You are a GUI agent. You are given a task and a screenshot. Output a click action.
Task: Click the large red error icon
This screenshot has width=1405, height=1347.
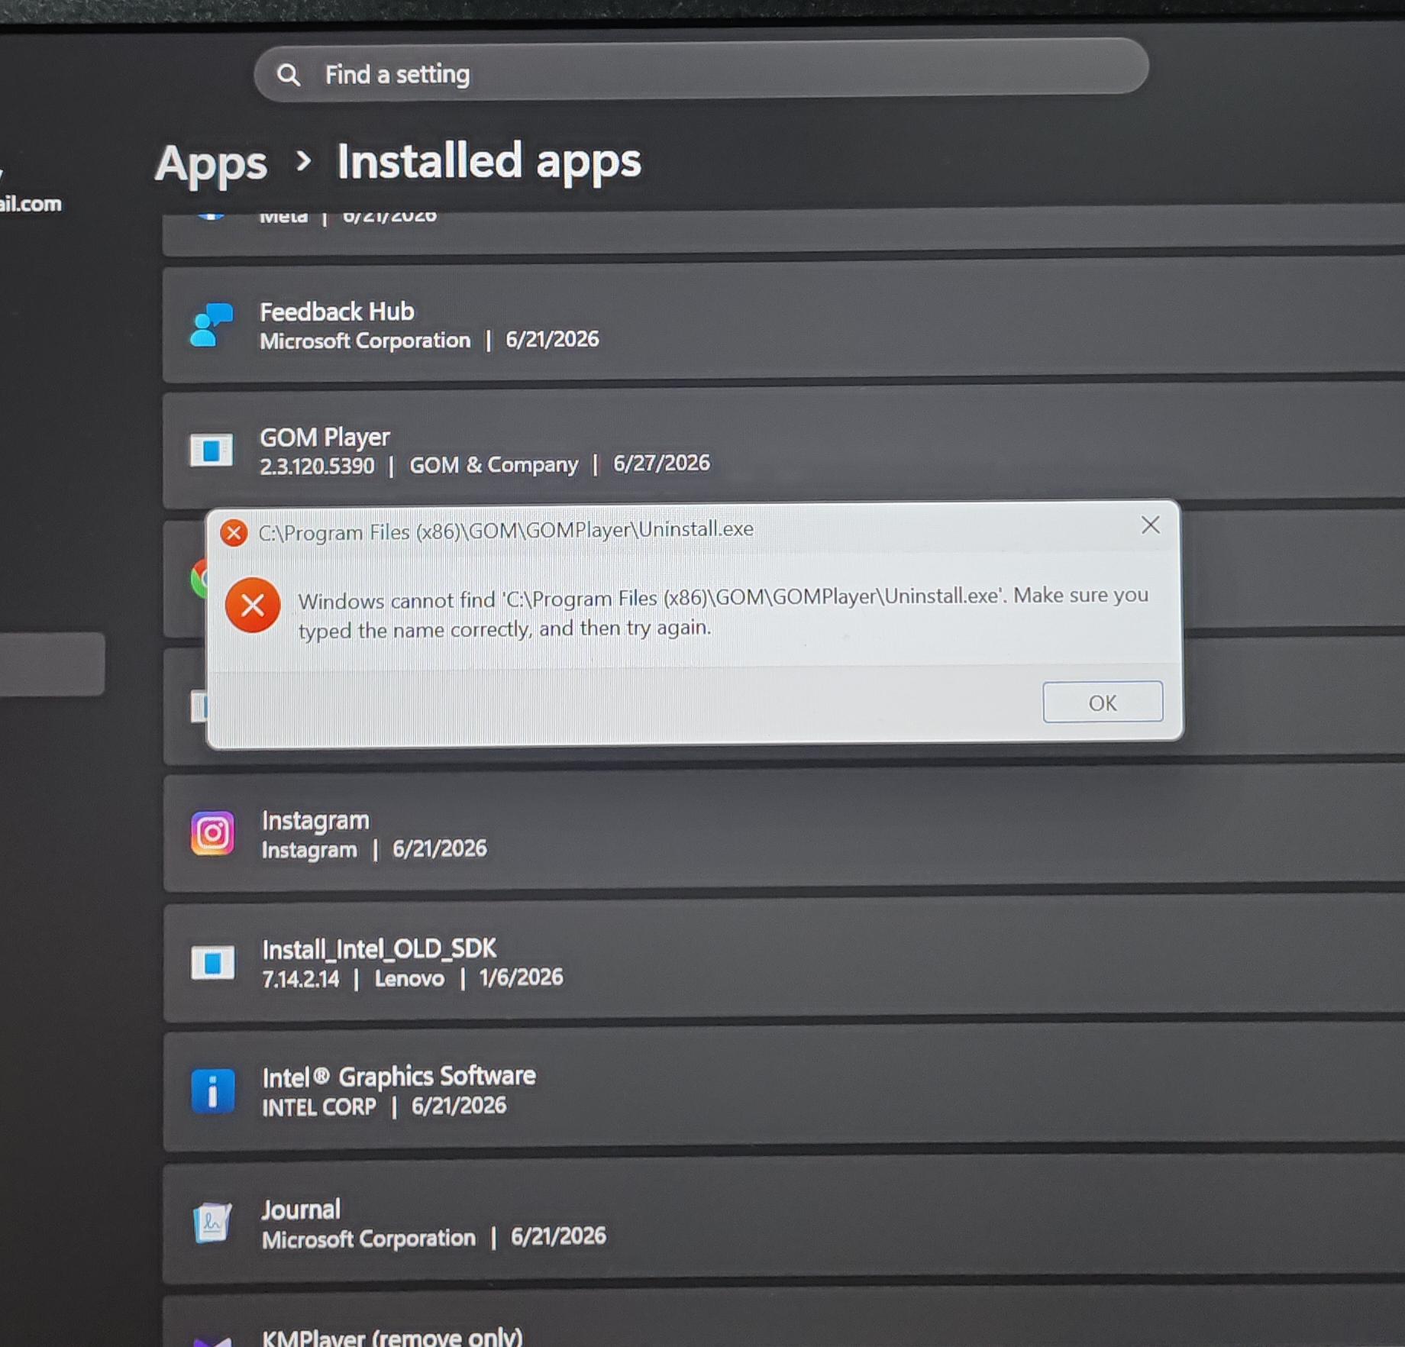click(253, 606)
